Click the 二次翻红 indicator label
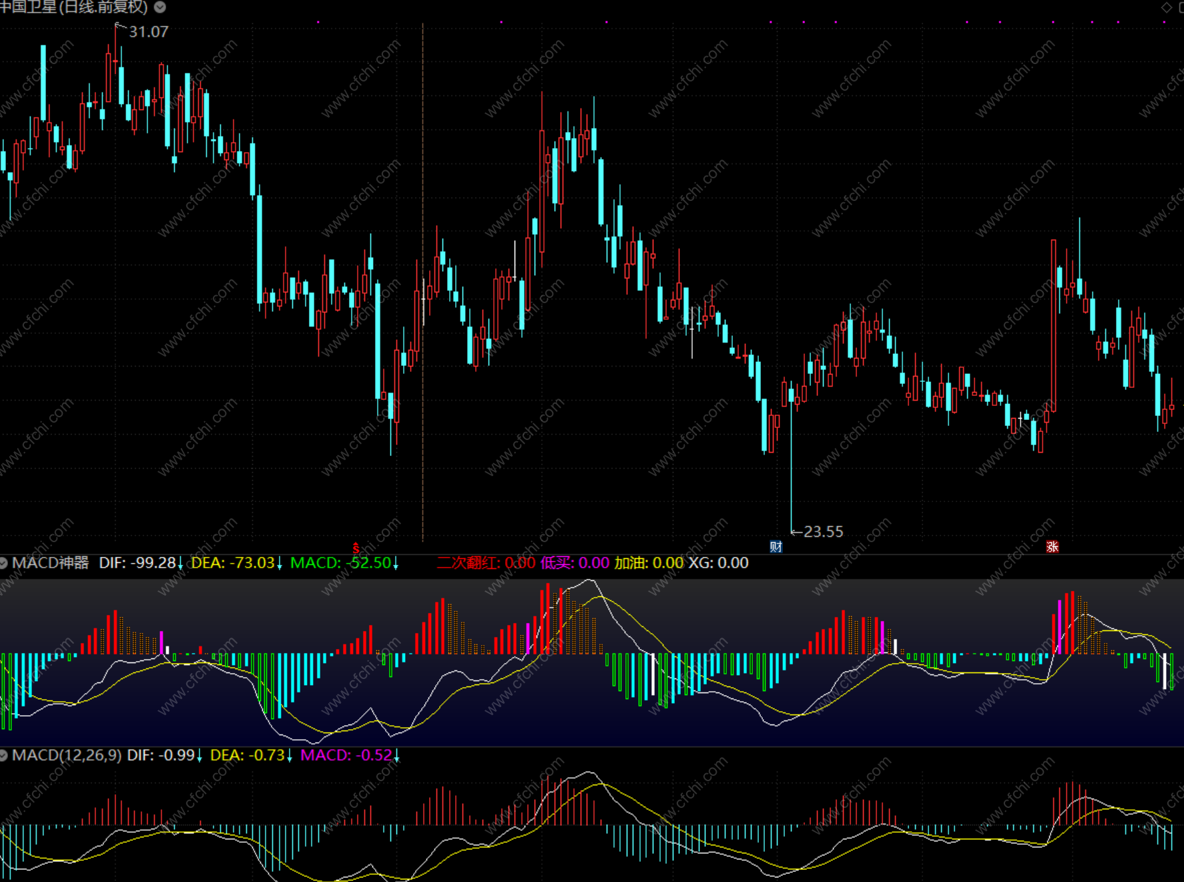1184x882 pixels. tap(467, 563)
